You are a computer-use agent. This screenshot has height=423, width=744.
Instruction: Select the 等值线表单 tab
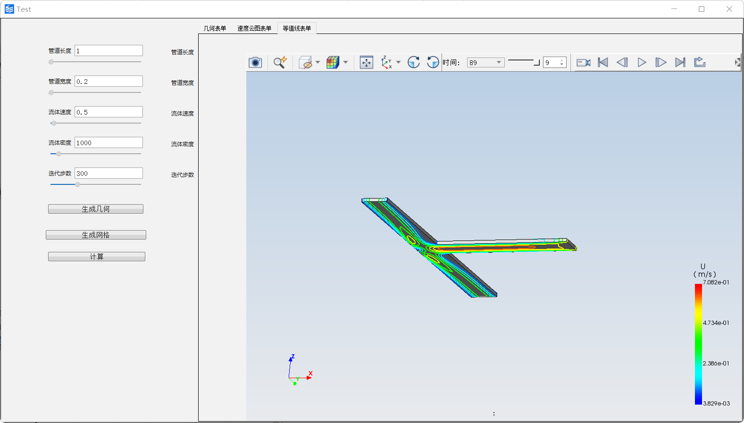click(297, 28)
